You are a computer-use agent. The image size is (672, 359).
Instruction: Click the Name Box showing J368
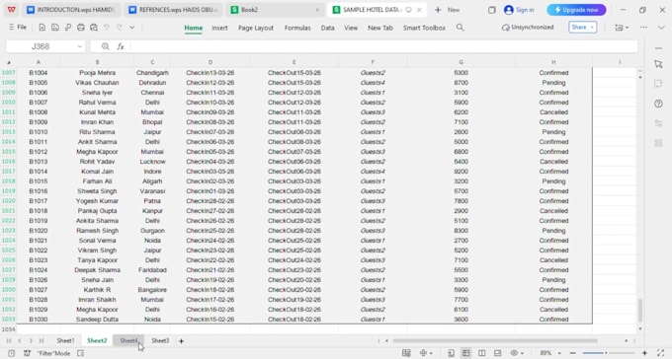tap(40, 46)
